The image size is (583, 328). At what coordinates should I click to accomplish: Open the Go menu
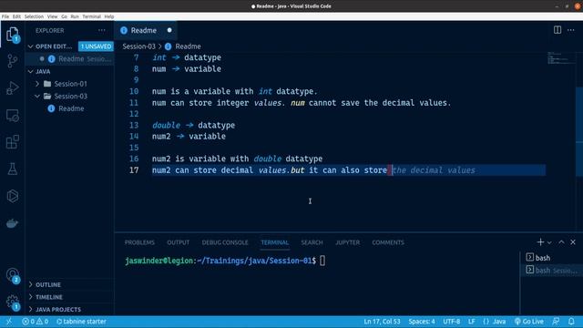pos(65,16)
